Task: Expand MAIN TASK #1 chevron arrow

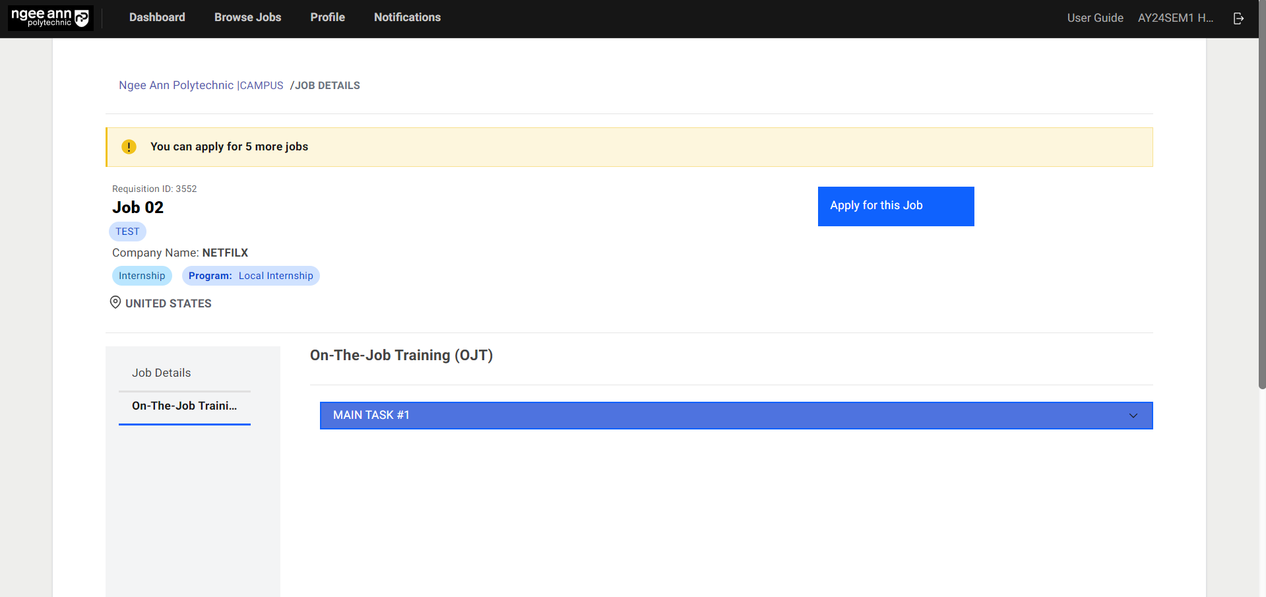Action: (1133, 416)
